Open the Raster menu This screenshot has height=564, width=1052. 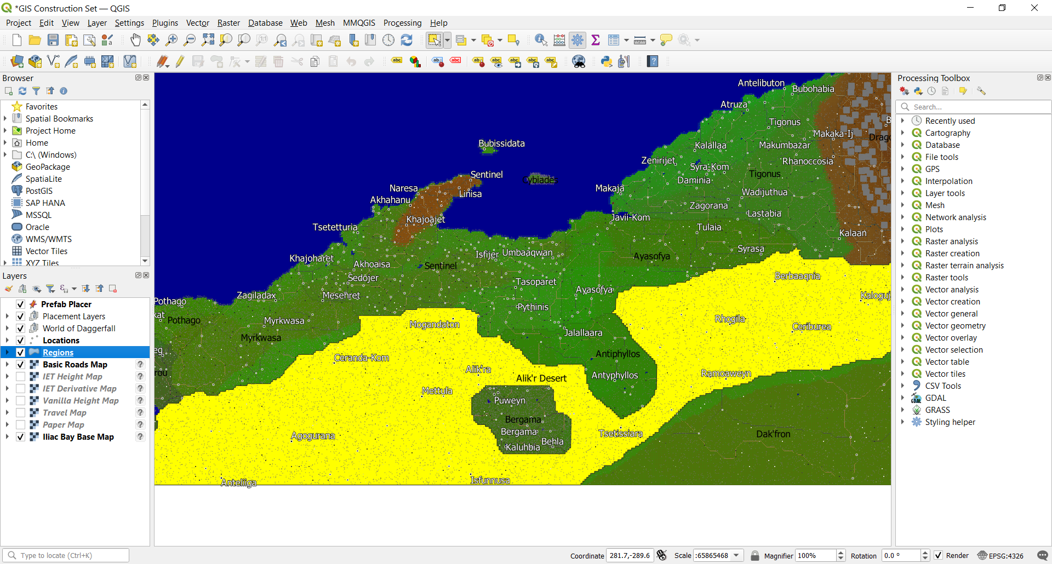tap(228, 23)
